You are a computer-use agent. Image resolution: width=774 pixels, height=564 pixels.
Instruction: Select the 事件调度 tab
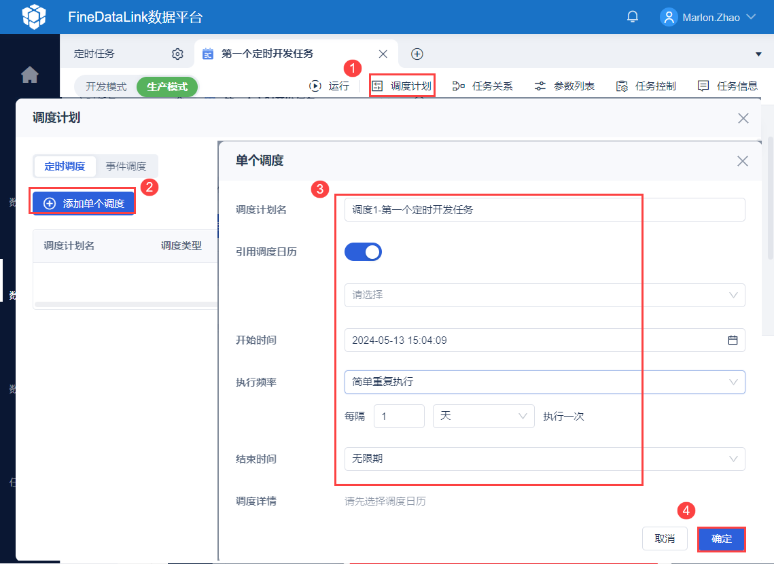126,166
